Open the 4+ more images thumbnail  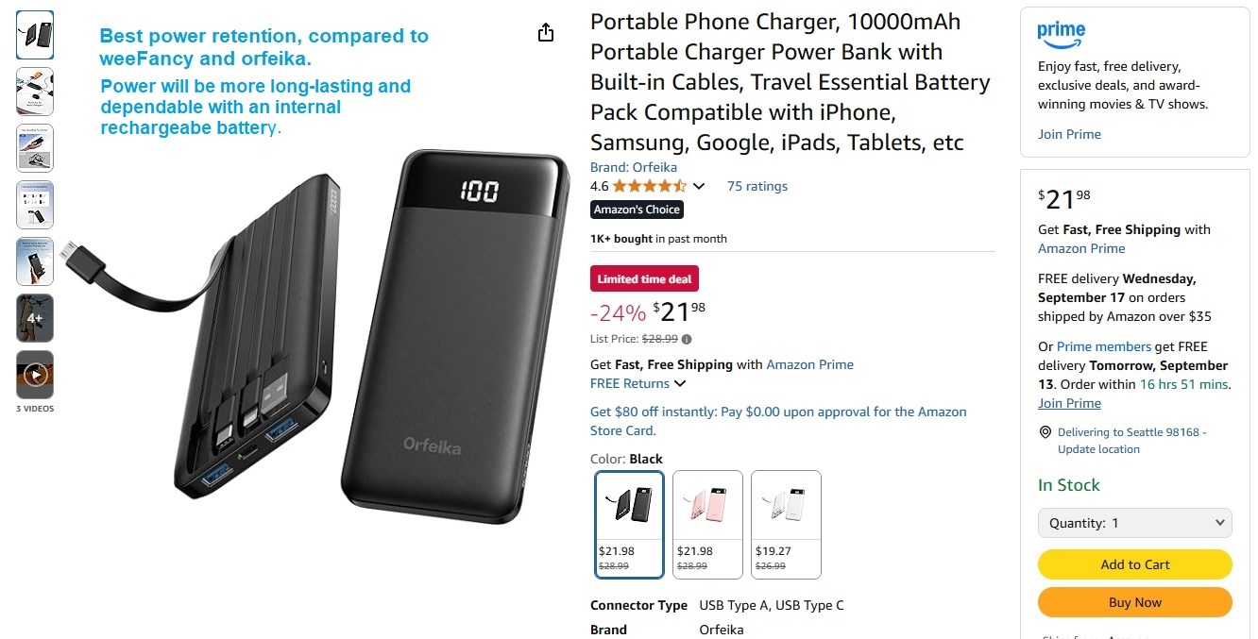(35, 318)
